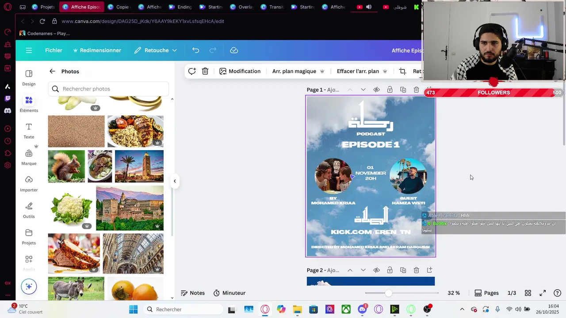This screenshot has width=566, height=318.
Task: Select the mosque tower with palms photo
Action: pos(139,166)
